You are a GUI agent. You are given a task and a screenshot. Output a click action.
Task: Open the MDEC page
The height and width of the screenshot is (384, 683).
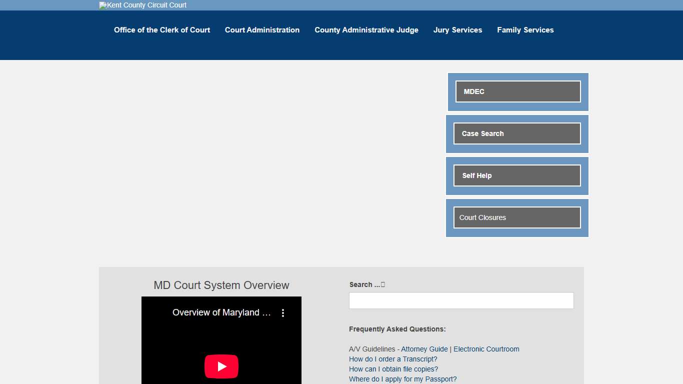[x=517, y=91]
